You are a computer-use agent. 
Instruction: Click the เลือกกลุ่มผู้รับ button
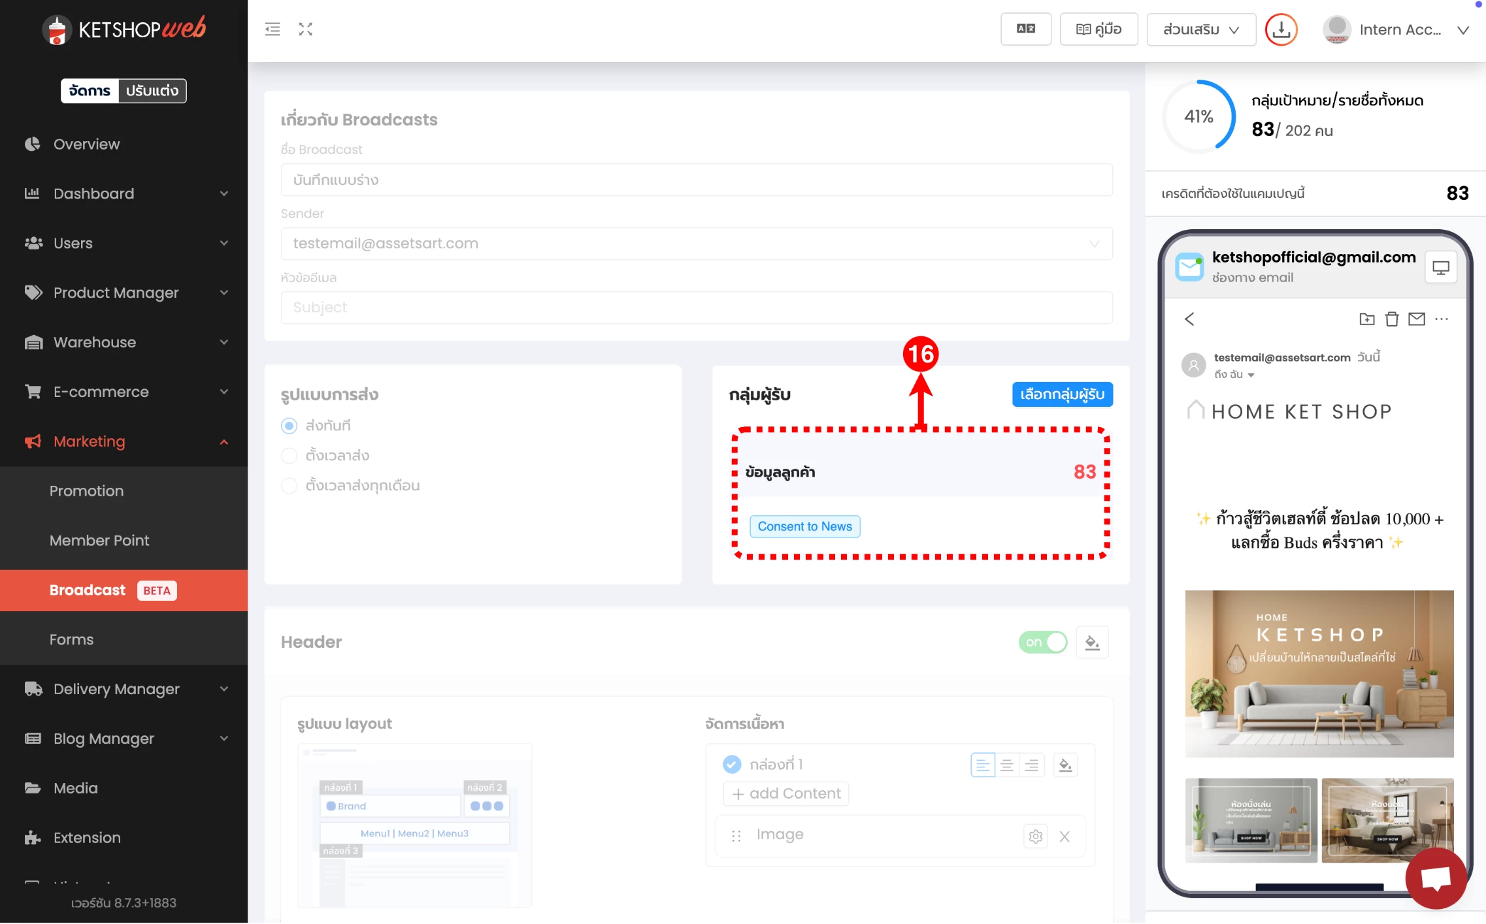point(1062,394)
